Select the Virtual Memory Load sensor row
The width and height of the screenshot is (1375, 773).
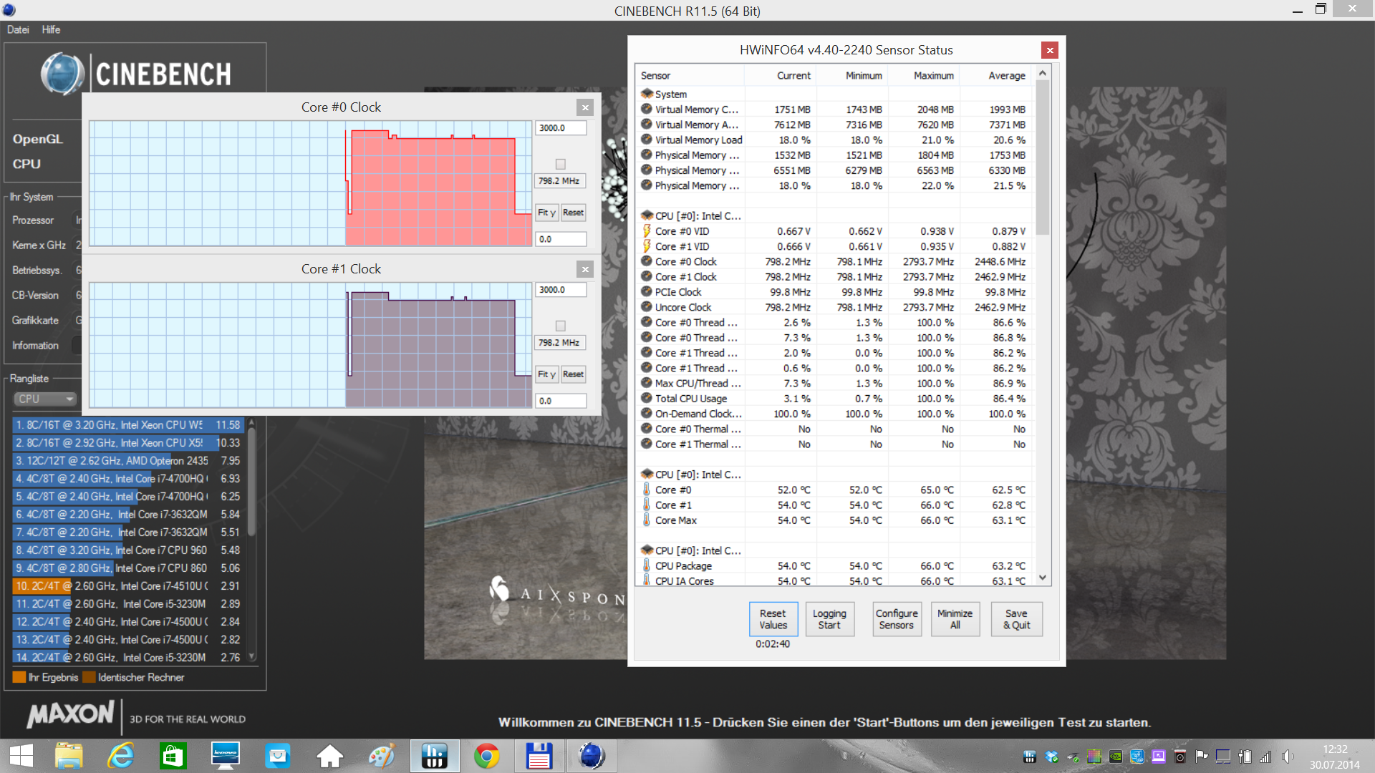pos(834,140)
